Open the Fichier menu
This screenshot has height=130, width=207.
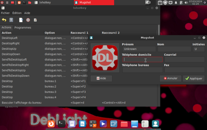coord(6,13)
